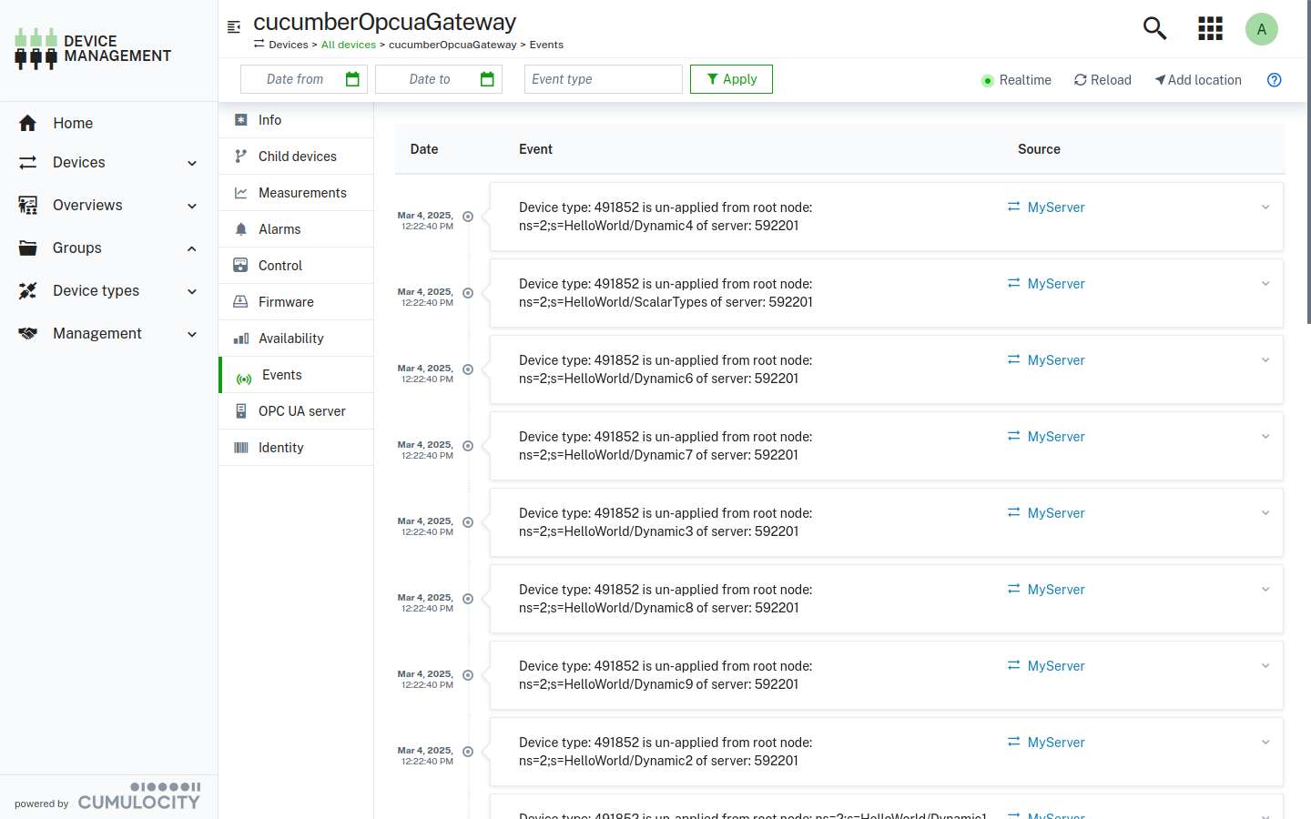This screenshot has width=1311, height=819.
Task: Click the target marker next to first event date
Action: click(467, 217)
